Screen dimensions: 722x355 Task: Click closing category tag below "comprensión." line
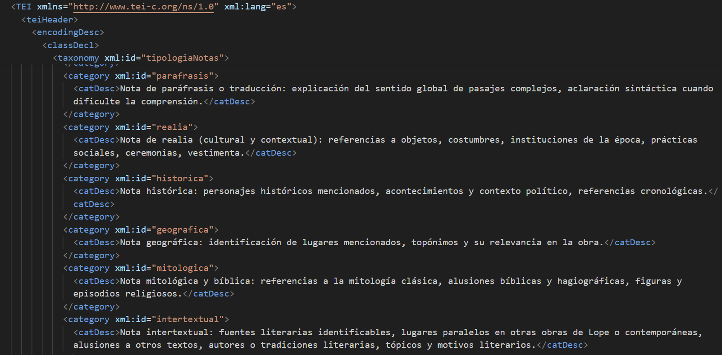(91, 114)
